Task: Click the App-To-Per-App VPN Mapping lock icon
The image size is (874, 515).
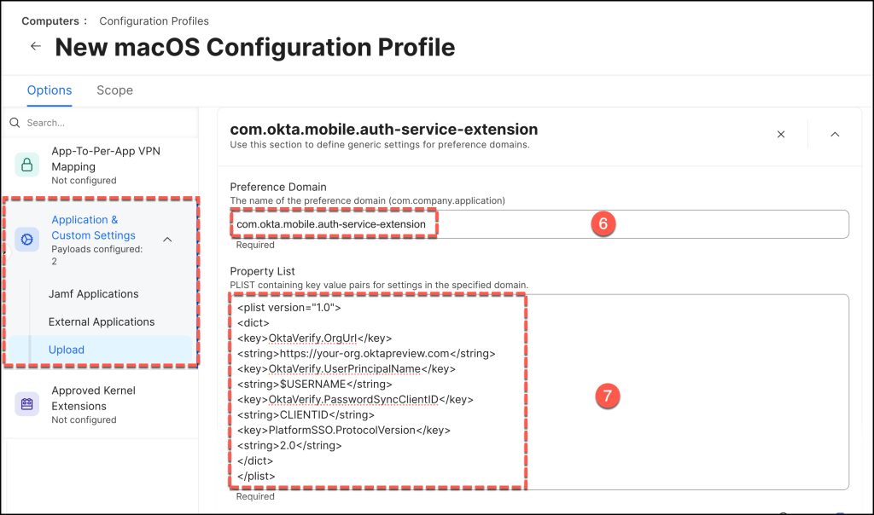Action: click(27, 165)
